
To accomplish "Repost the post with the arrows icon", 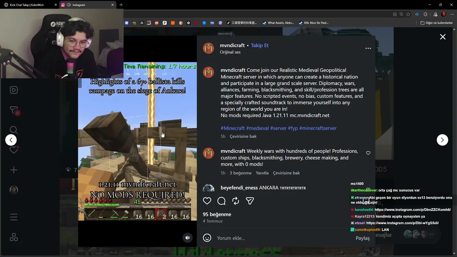I will (x=236, y=201).
